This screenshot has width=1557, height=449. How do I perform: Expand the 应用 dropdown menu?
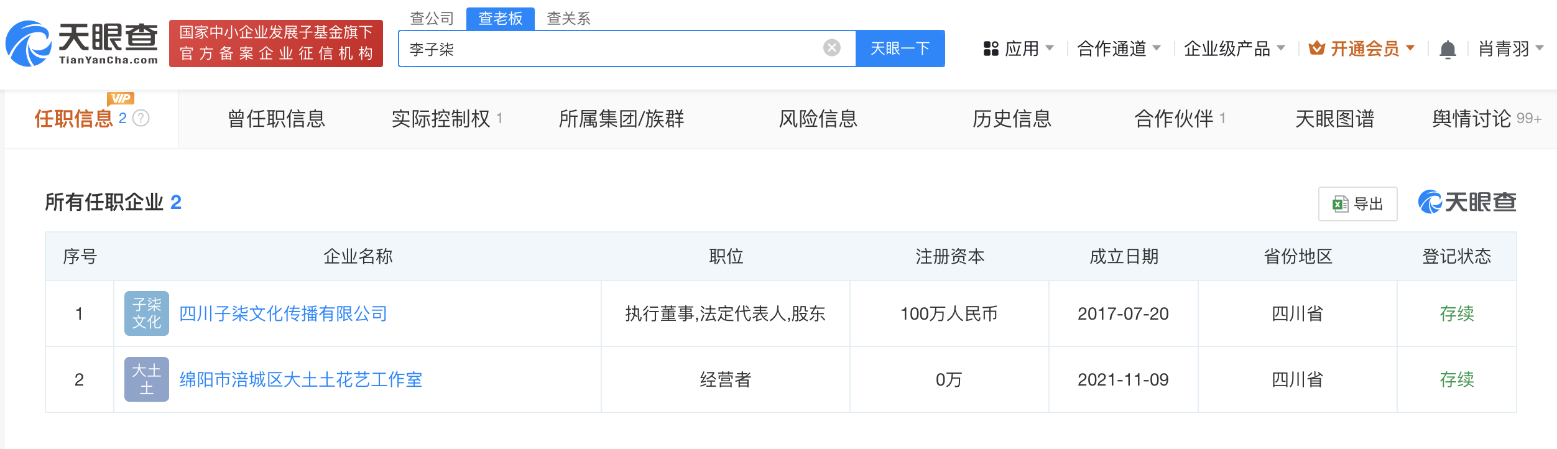coord(1019,49)
